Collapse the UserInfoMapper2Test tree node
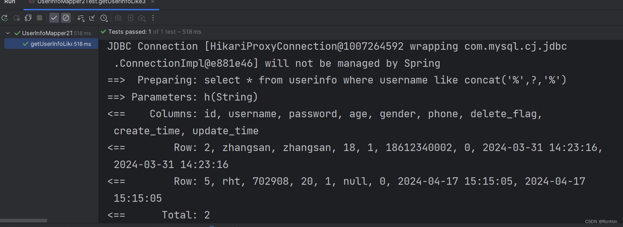Image resolution: width=623 pixels, height=227 pixels. click(x=8, y=33)
